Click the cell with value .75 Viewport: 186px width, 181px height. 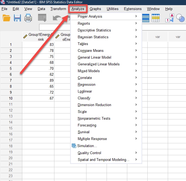click(x=38, y=57)
